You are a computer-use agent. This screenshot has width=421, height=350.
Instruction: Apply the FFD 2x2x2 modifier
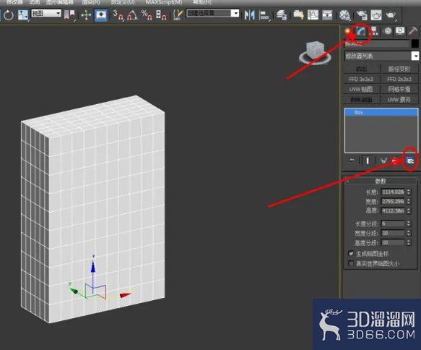399,80
